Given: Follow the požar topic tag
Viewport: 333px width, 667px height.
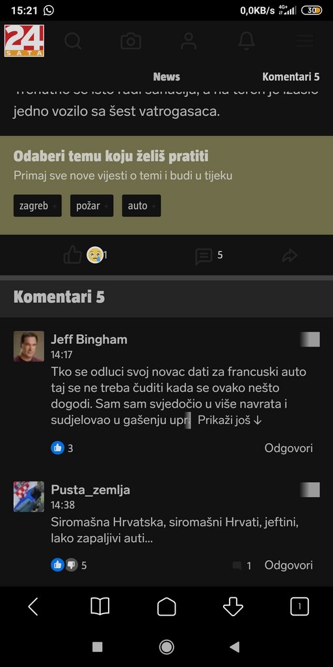Looking at the screenshot, I should coord(92,206).
